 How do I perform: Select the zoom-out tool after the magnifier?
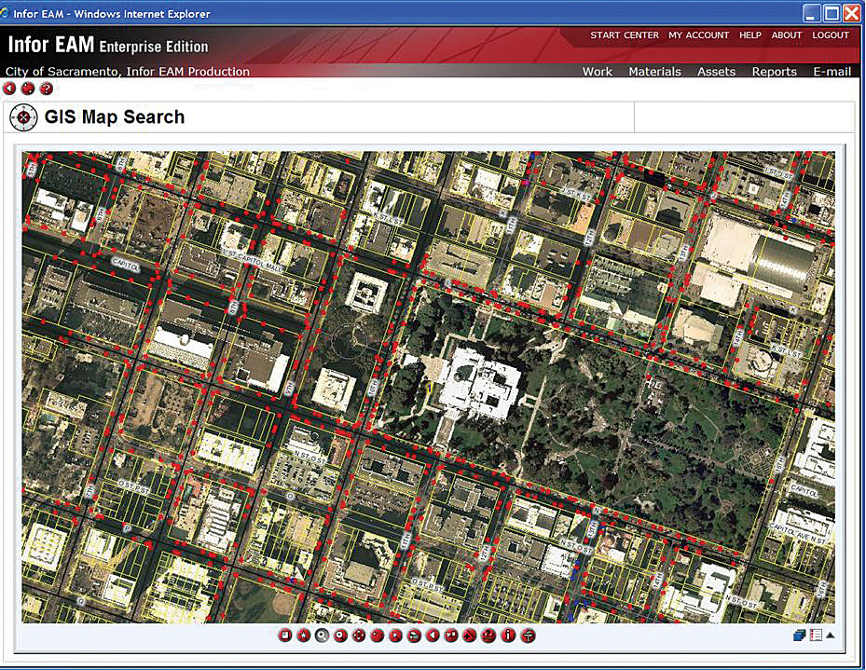(x=340, y=636)
